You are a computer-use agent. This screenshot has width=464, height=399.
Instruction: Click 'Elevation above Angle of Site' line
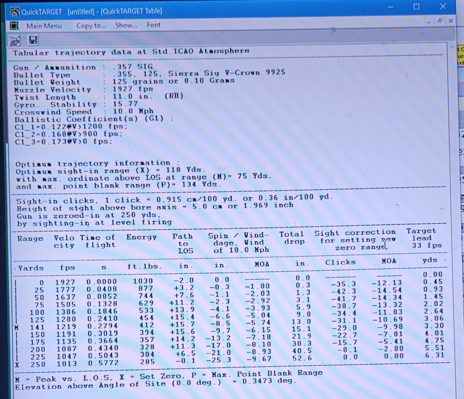[x=156, y=384]
